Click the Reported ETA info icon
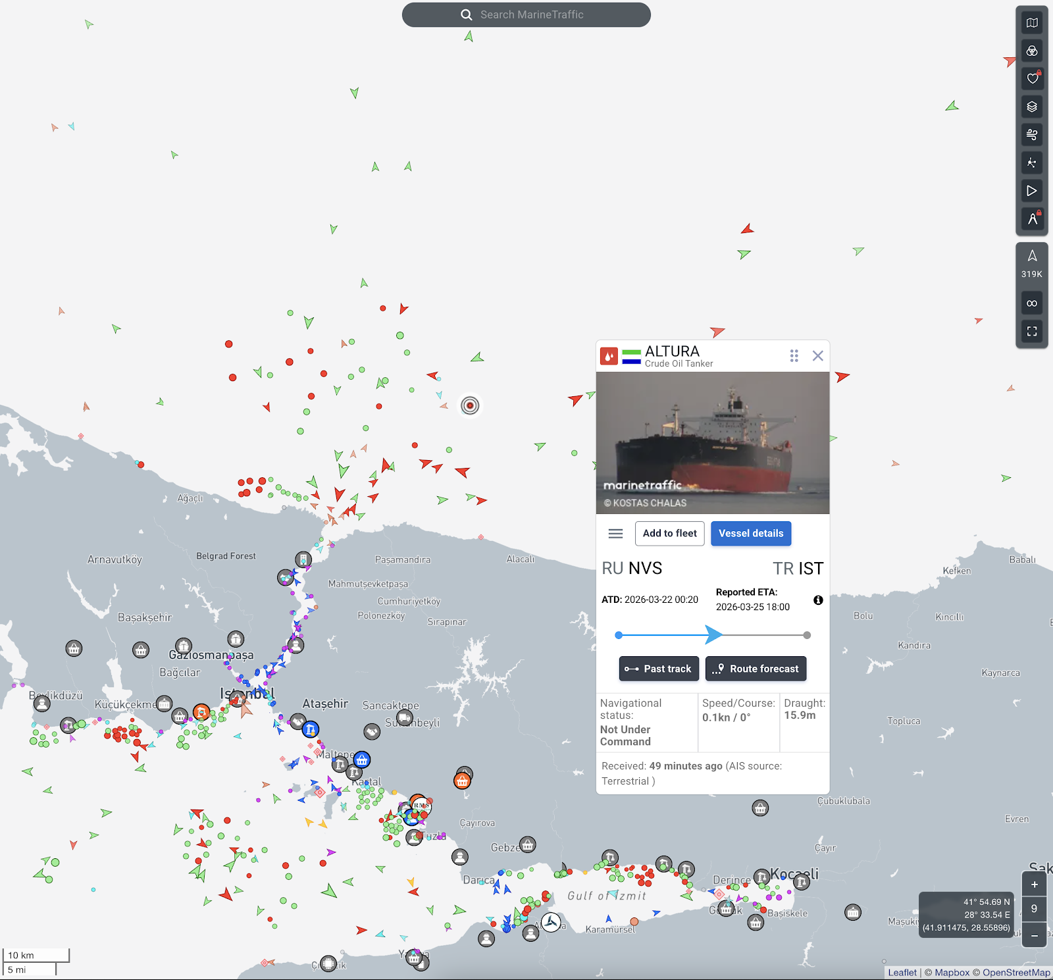Viewport: 1053px width, 980px height. pyautogui.click(x=818, y=600)
